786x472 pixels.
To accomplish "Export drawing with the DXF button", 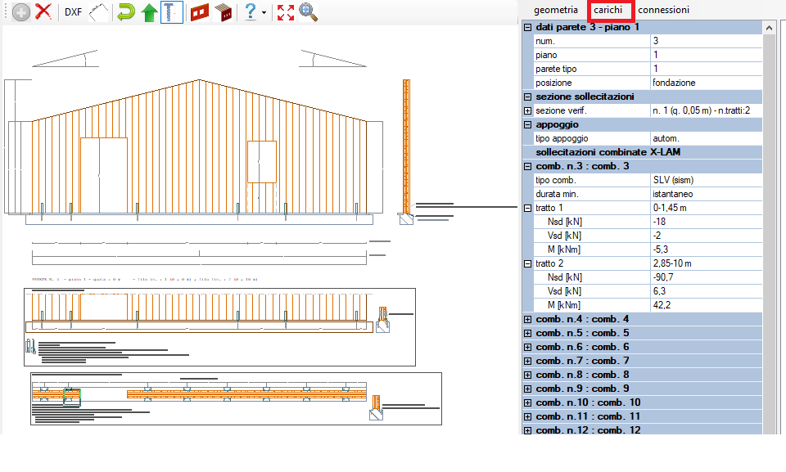I will tap(73, 12).
